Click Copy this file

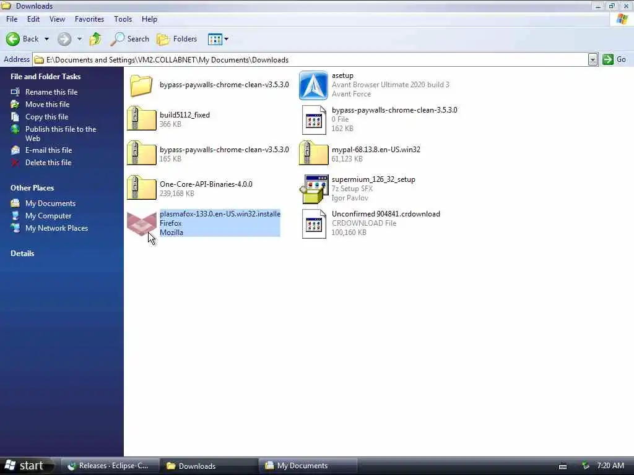(47, 117)
